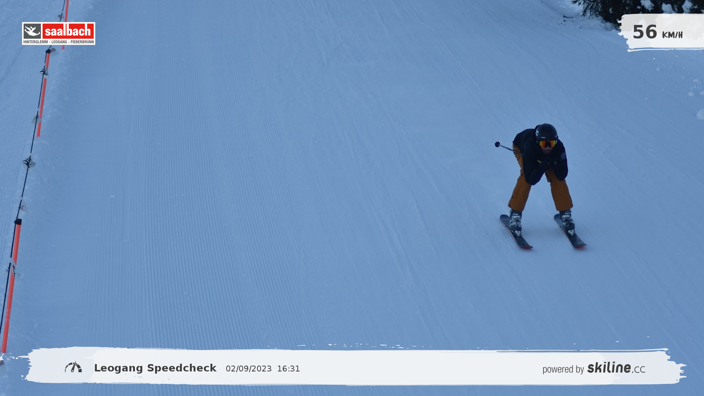Screen dimensions: 704x396
Task: Click the skier's black helmet
Action: click(546, 132)
